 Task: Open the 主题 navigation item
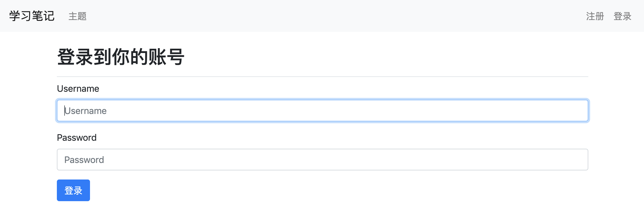pyautogui.click(x=77, y=16)
